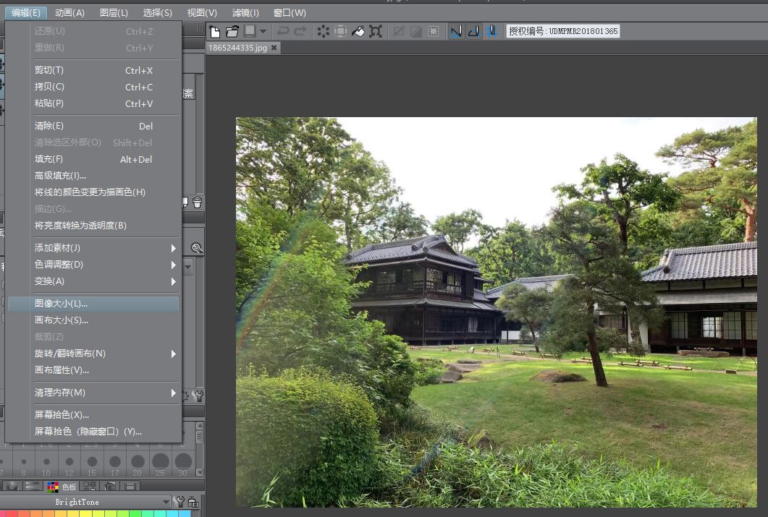Click the wrench icon beside BrightTone dropdown
The width and height of the screenshot is (768, 517).
point(180,502)
